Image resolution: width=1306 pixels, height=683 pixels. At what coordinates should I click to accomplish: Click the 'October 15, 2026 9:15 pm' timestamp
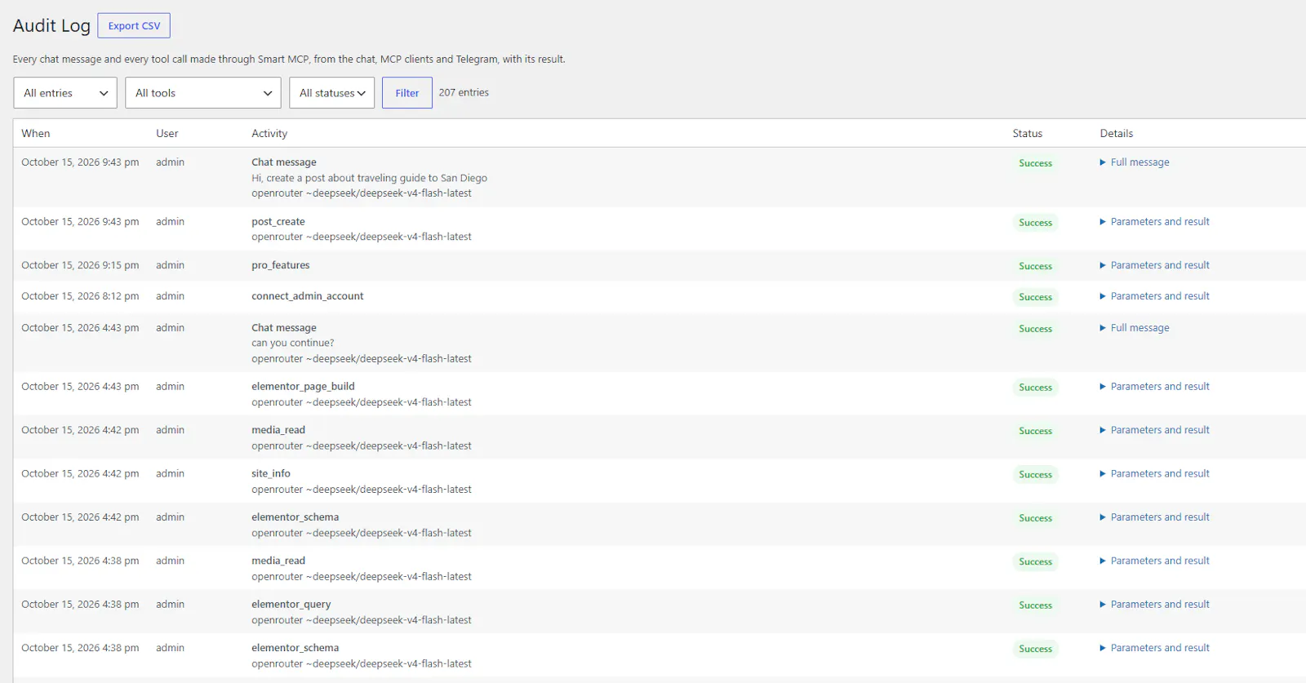pos(80,265)
